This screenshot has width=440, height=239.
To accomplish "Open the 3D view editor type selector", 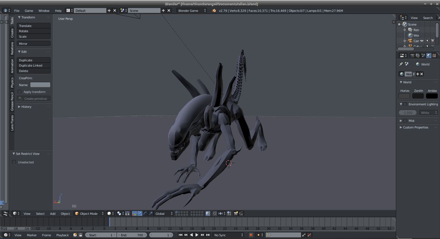I will tap(16, 213).
